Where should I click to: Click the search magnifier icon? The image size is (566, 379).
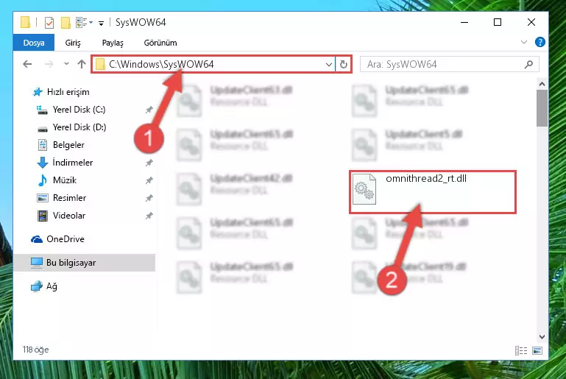pyautogui.click(x=528, y=64)
